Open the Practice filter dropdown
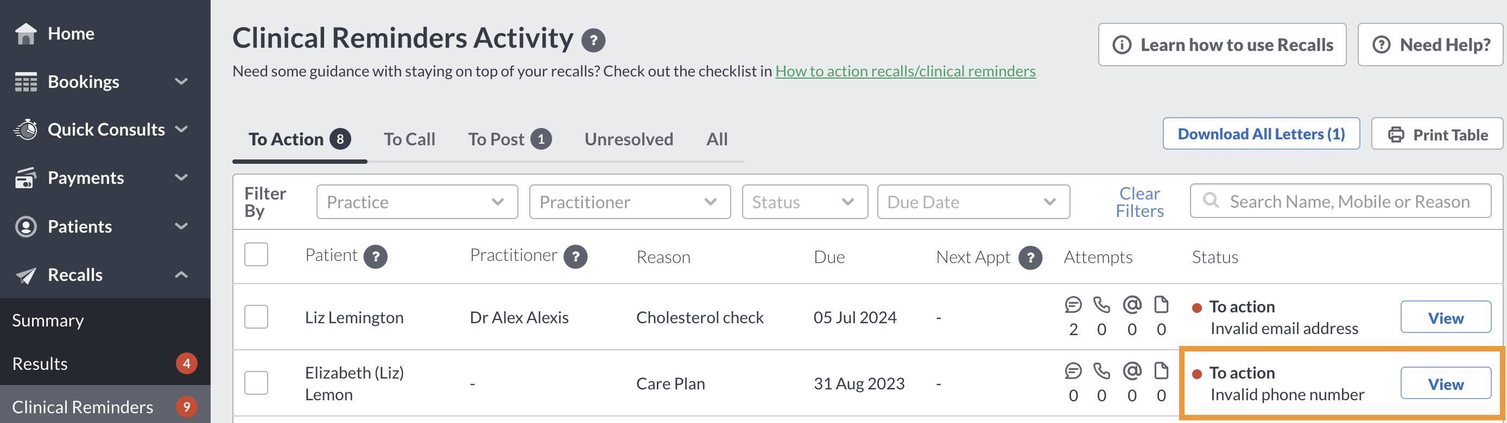This screenshot has width=1507, height=423. (x=417, y=202)
